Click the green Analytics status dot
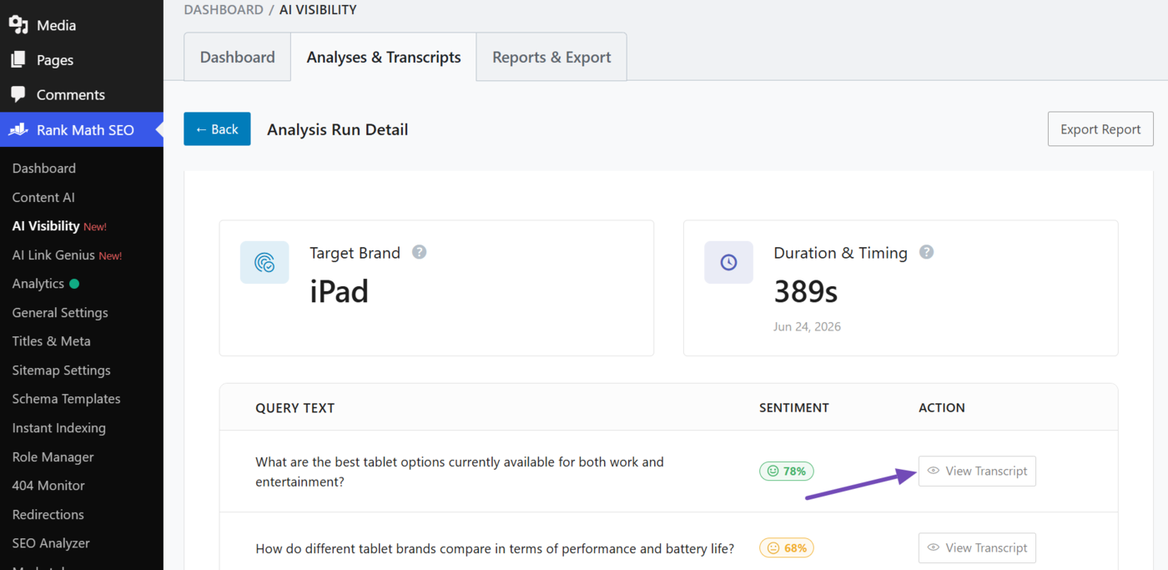The height and width of the screenshot is (570, 1168). (74, 284)
